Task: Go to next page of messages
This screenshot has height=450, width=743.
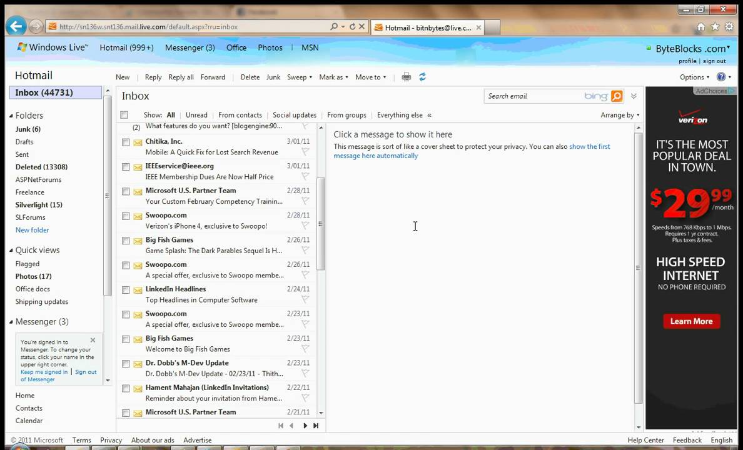Action: [305, 426]
